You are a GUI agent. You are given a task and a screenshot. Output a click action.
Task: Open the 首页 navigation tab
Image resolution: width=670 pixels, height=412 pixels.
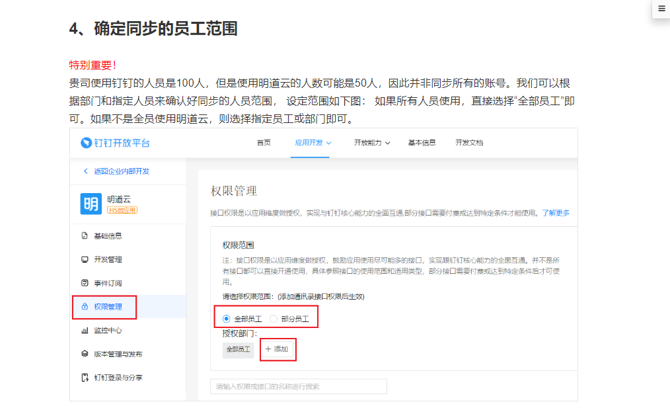(264, 143)
